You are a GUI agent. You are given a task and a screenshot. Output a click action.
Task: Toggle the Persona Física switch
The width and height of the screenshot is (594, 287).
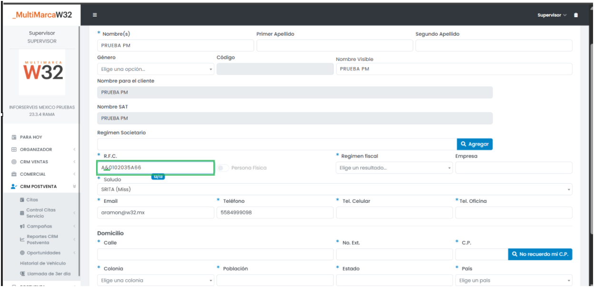pos(222,168)
